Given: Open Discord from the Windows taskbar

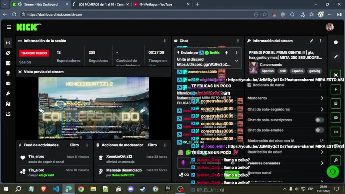Looking at the screenshot, I should tap(131, 189).
